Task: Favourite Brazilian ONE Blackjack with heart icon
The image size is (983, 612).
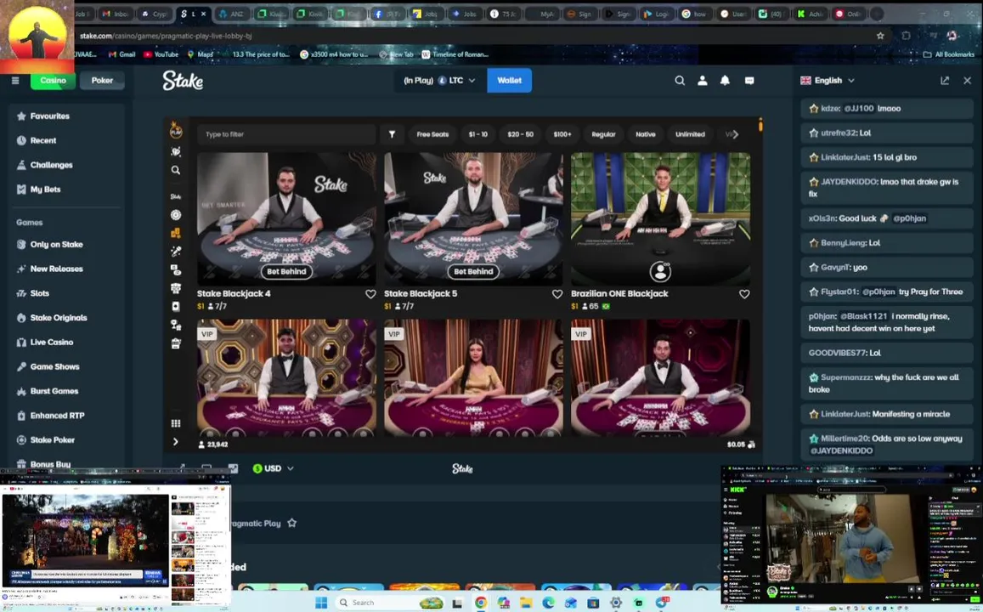Action: (744, 294)
